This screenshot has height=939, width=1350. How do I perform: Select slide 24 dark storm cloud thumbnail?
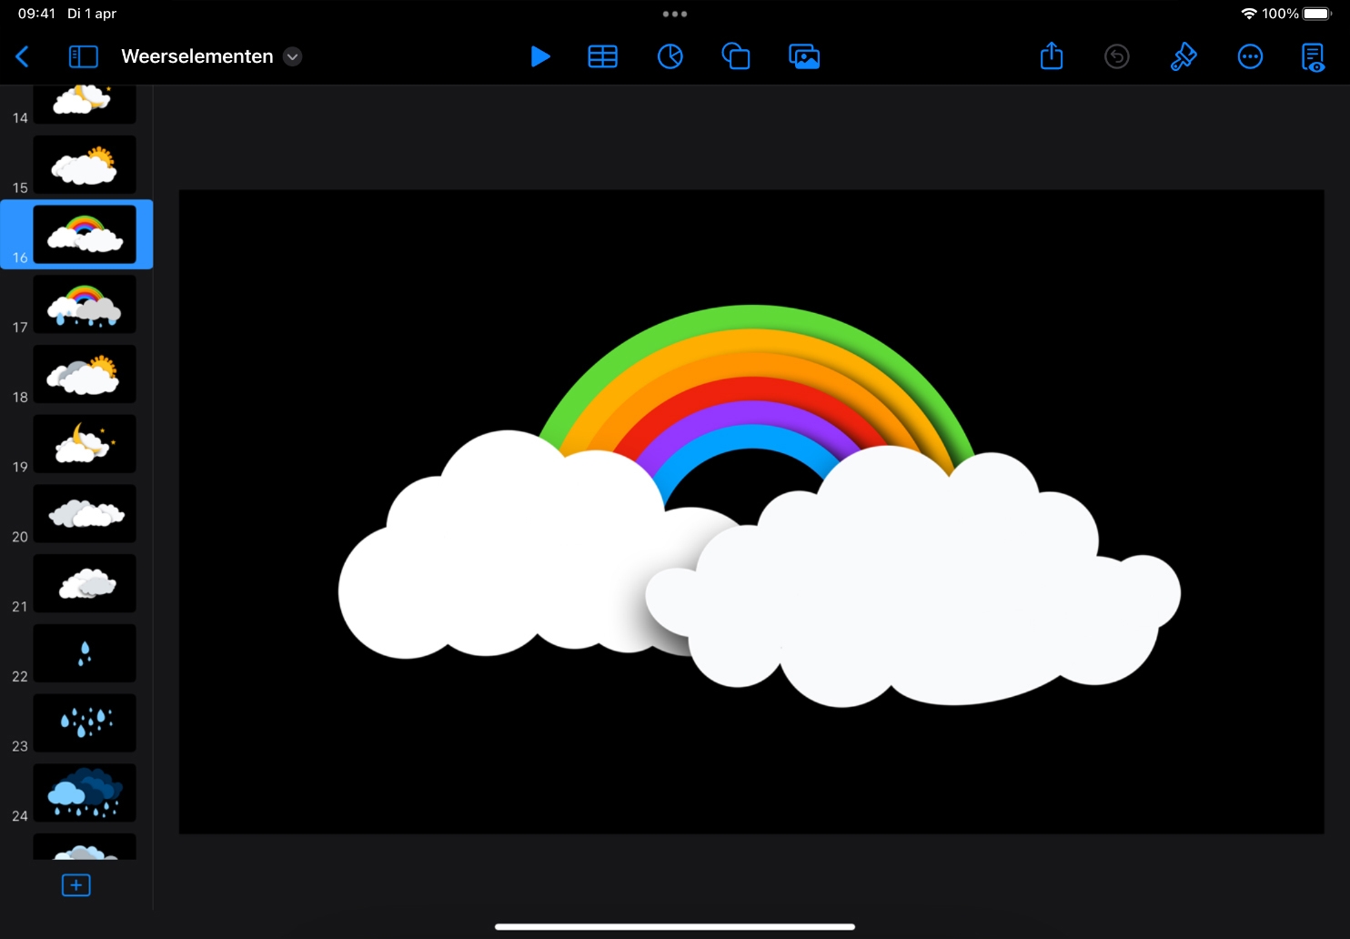click(85, 793)
